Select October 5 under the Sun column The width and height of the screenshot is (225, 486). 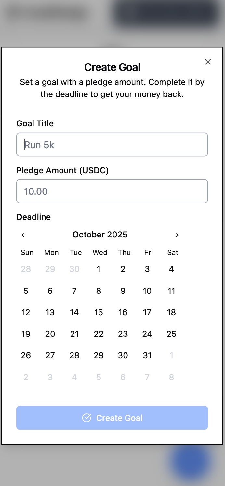point(26,291)
